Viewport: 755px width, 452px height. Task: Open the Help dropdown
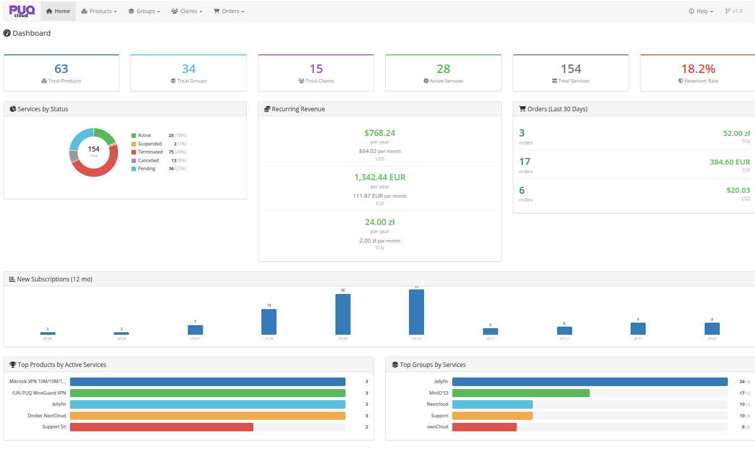[x=701, y=11]
